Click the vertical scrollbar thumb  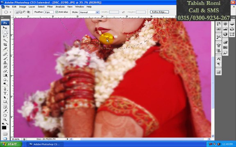(213, 82)
